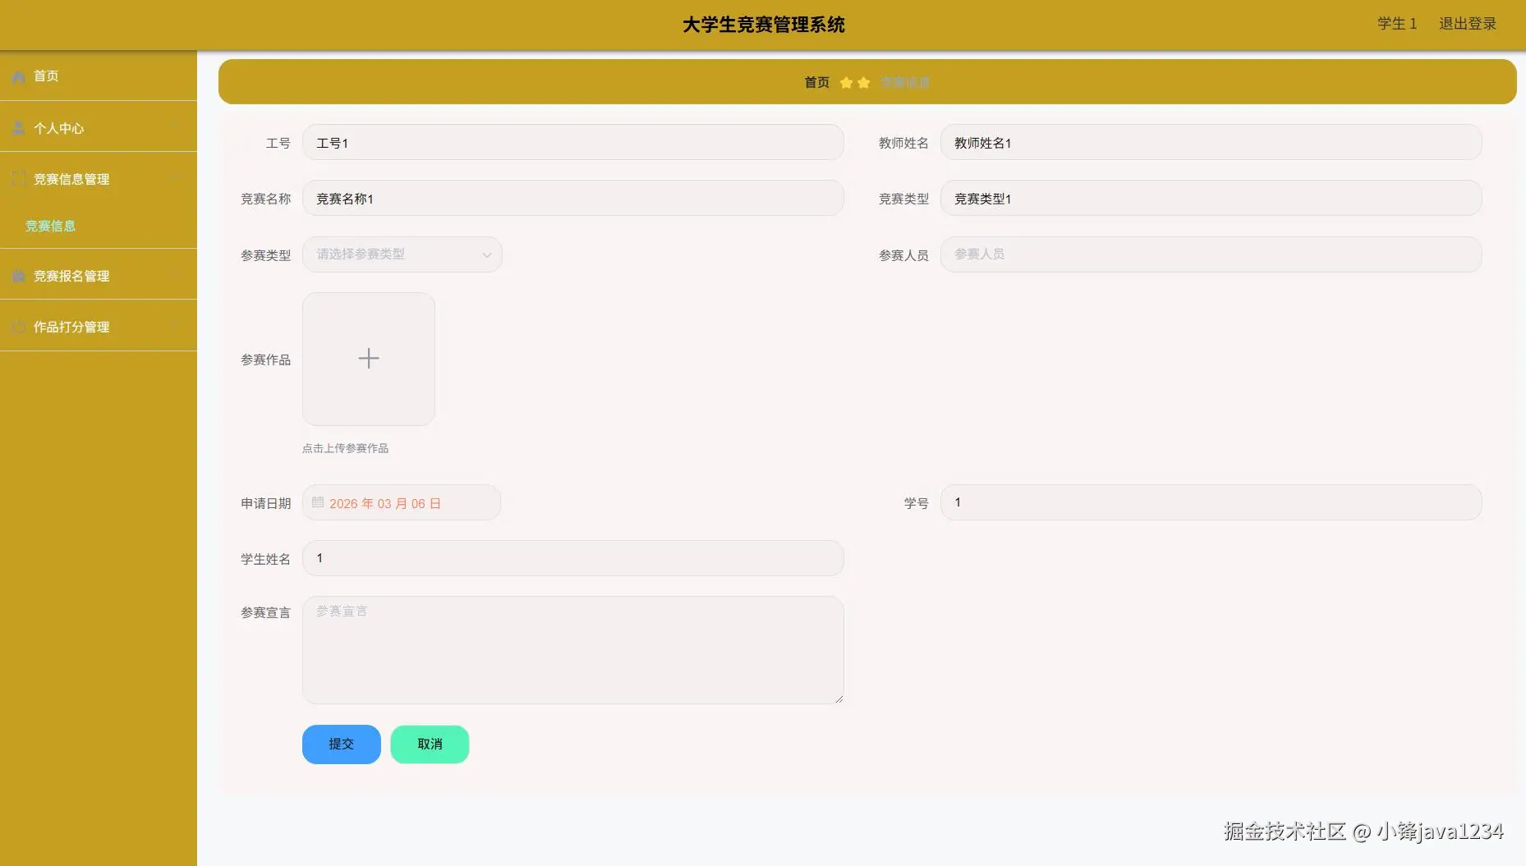Click 退出登录 to log out
The image size is (1526, 866).
[1468, 24]
